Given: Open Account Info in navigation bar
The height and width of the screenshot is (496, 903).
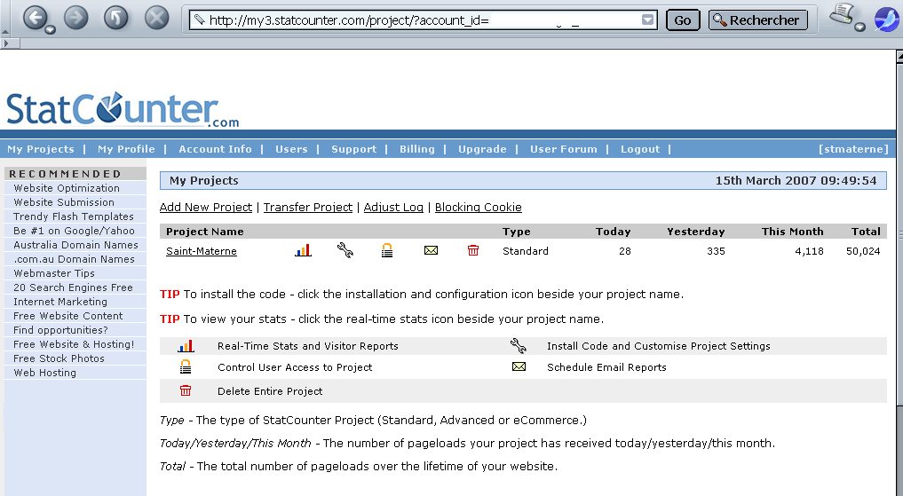Looking at the screenshot, I should (215, 149).
